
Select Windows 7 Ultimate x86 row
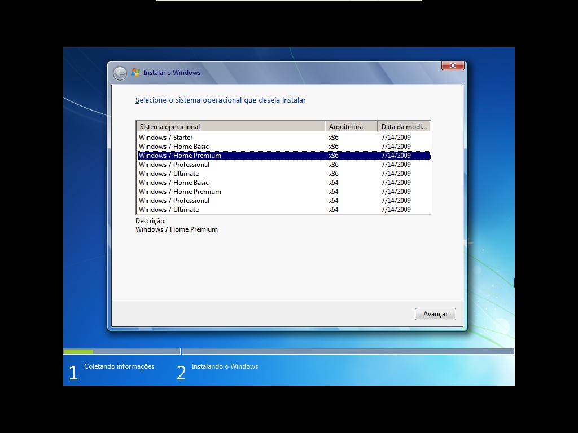point(284,174)
